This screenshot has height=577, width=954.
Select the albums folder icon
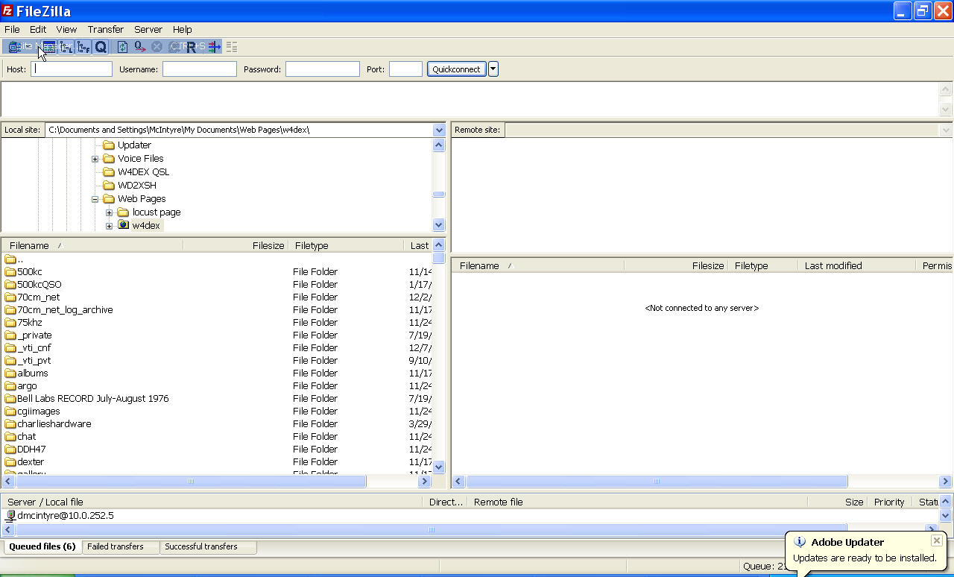click(x=10, y=373)
